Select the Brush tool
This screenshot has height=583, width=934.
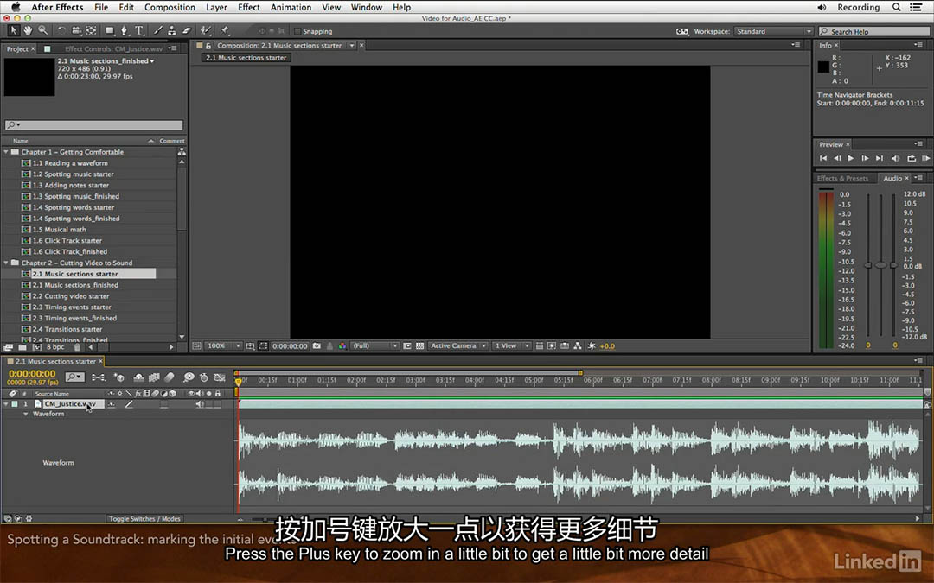(x=158, y=30)
